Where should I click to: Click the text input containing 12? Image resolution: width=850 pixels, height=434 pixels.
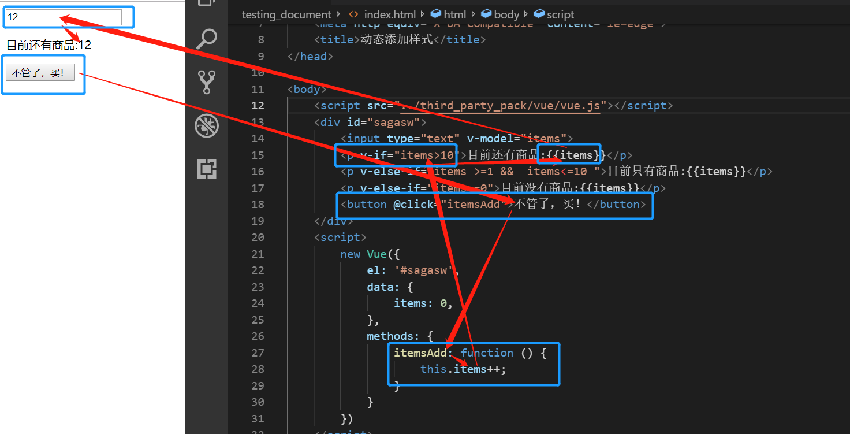(64, 17)
